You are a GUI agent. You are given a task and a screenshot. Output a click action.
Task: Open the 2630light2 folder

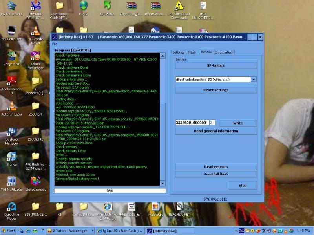(36, 134)
